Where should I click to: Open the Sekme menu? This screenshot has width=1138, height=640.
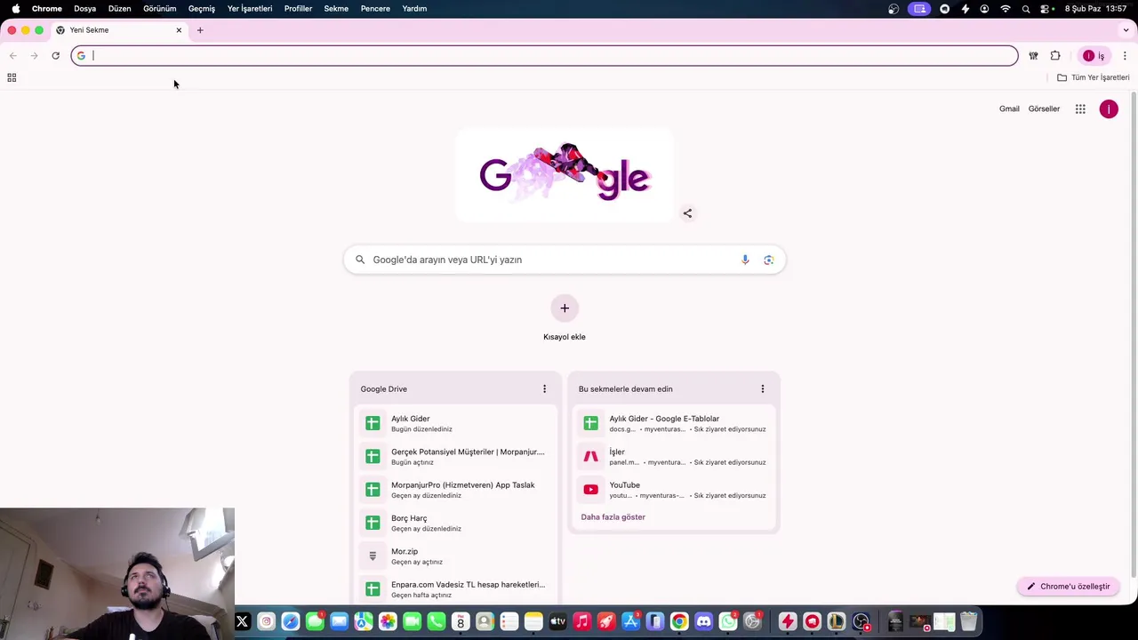(336, 9)
